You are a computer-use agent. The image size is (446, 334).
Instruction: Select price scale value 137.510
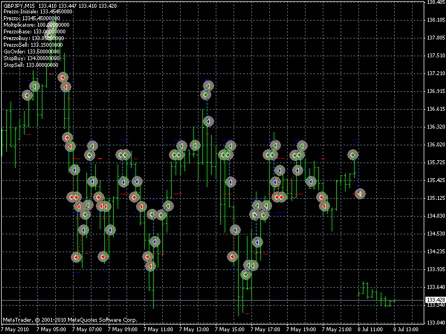[435, 56]
